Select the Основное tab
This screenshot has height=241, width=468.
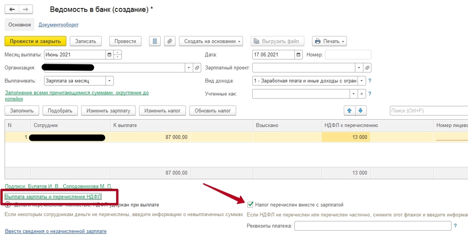click(x=20, y=25)
